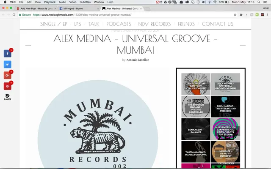Image resolution: width=271 pixels, height=169 pixels.
Task: Open the TALK section
Action: coord(94,24)
